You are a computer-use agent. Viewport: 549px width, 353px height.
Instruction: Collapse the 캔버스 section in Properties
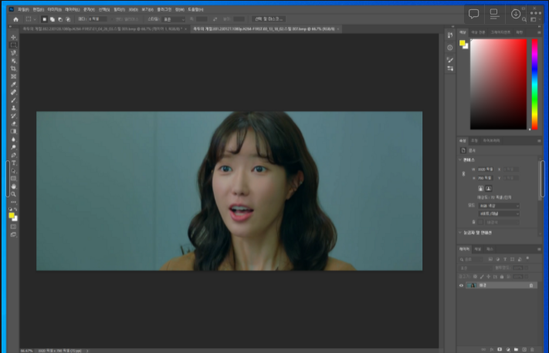(x=460, y=160)
